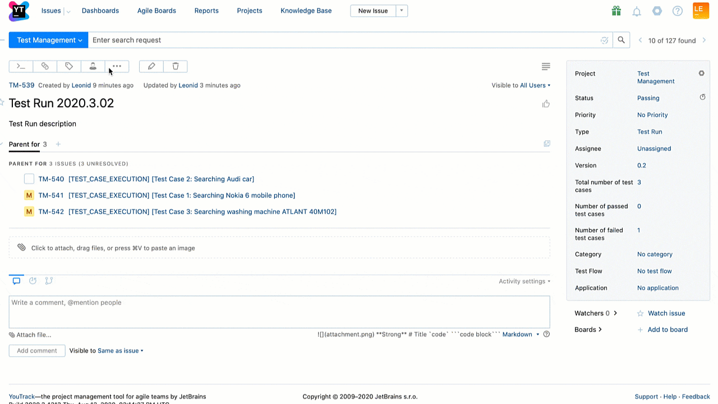Click the delete trash icon
718x404 pixels.
tap(176, 66)
